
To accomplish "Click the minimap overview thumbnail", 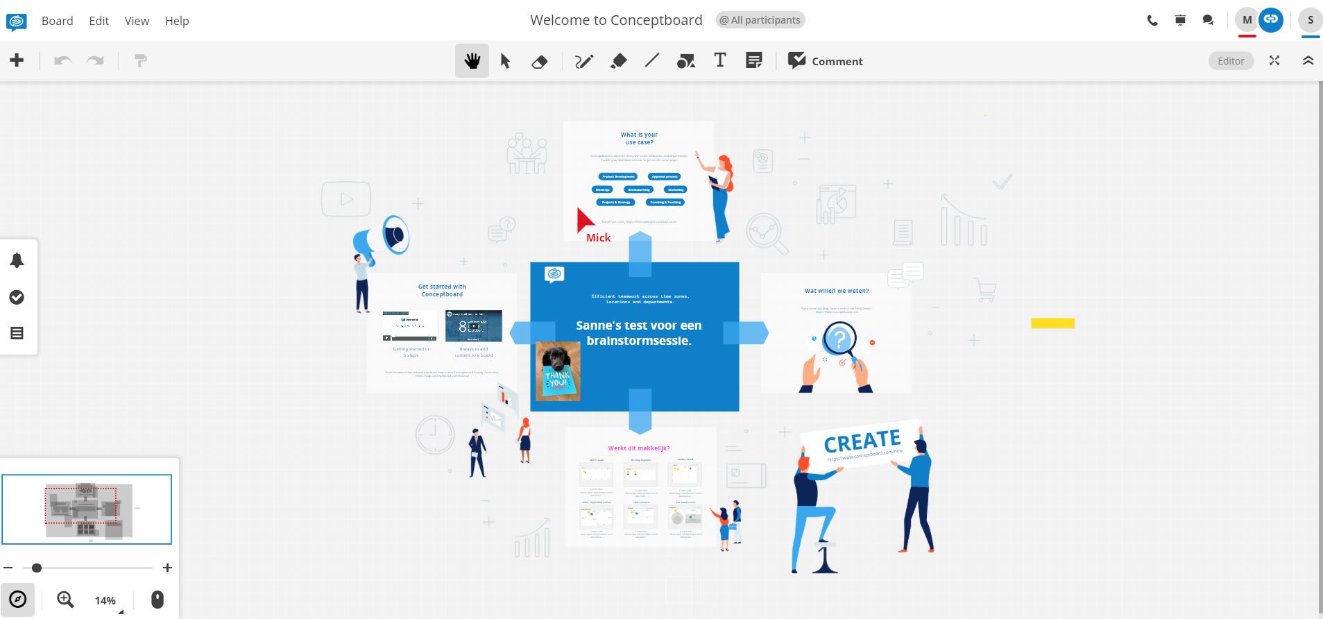I will [87, 509].
